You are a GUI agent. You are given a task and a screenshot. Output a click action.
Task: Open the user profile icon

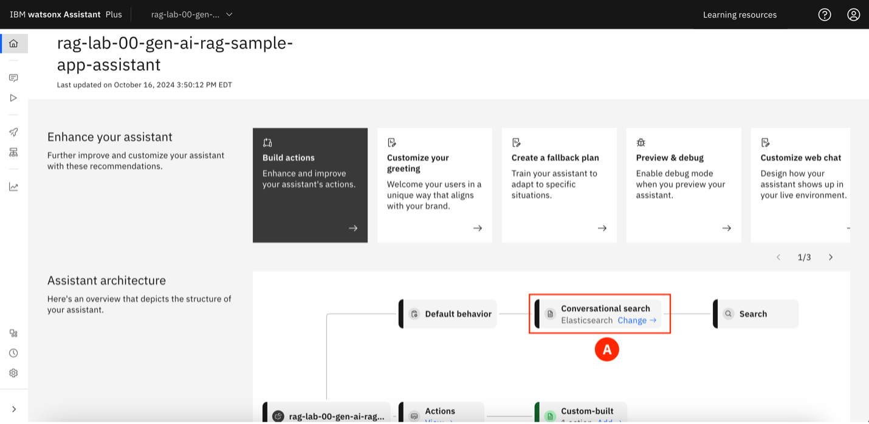click(854, 15)
